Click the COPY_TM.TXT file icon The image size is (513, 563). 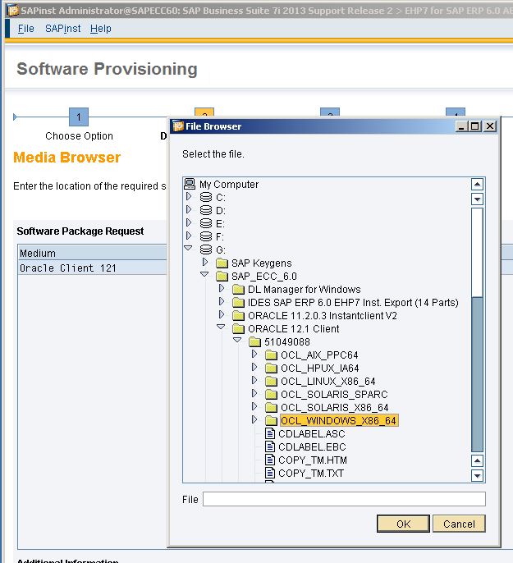(x=269, y=473)
